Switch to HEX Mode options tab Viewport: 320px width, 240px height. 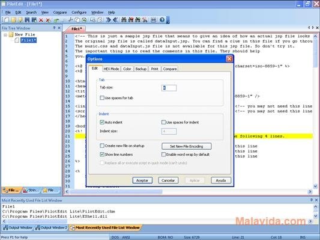(111, 69)
